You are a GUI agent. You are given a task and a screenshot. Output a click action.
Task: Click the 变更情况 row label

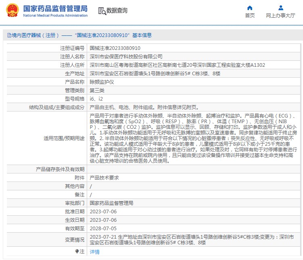(75, 240)
